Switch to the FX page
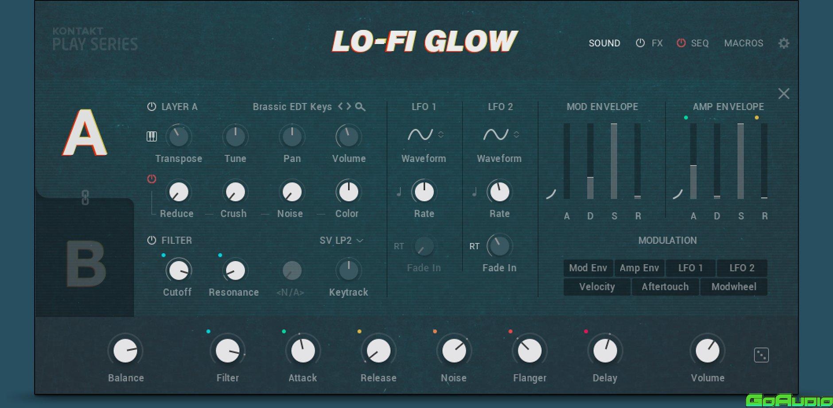This screenshot has height=408, width=833. click(x=657, y=43)
